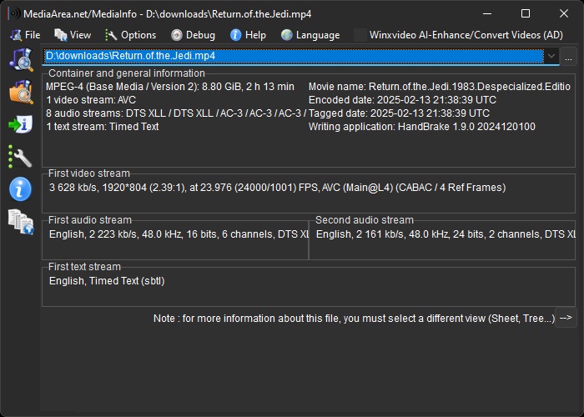This screenshot has width=584, height=417.
Task: Click the file path field D:\downloads\Return.of.the.Jedi.mp4
Action: click(294, 56)
